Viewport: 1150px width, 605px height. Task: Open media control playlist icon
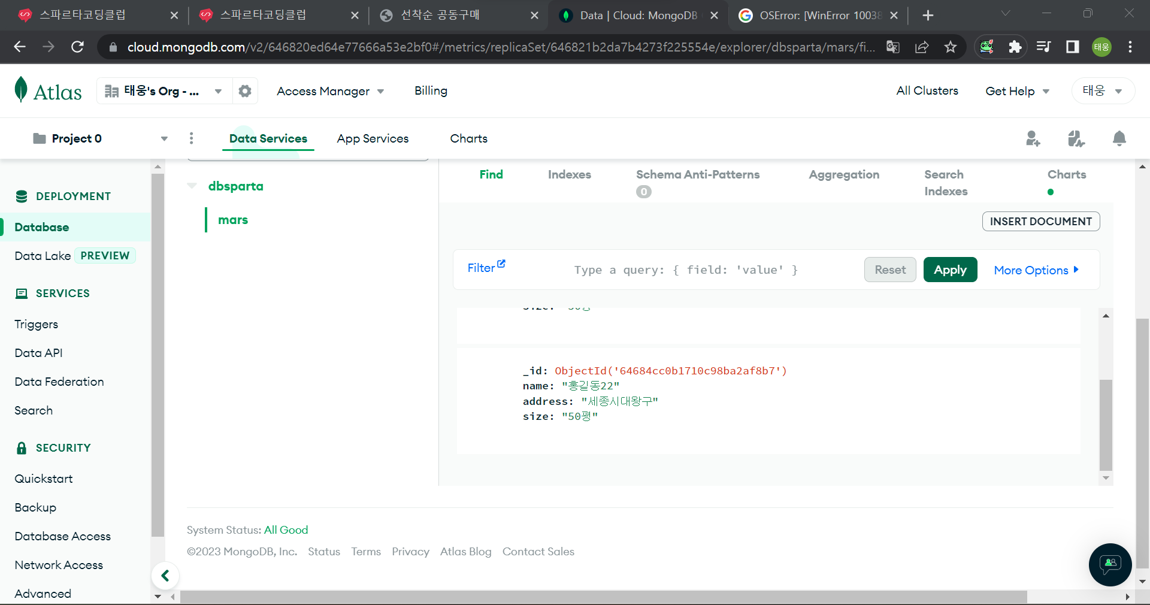pos(1044,47)
